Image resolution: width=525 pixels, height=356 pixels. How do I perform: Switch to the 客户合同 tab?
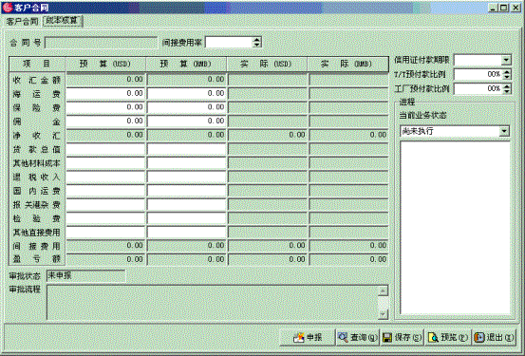(x=22, y=22)
